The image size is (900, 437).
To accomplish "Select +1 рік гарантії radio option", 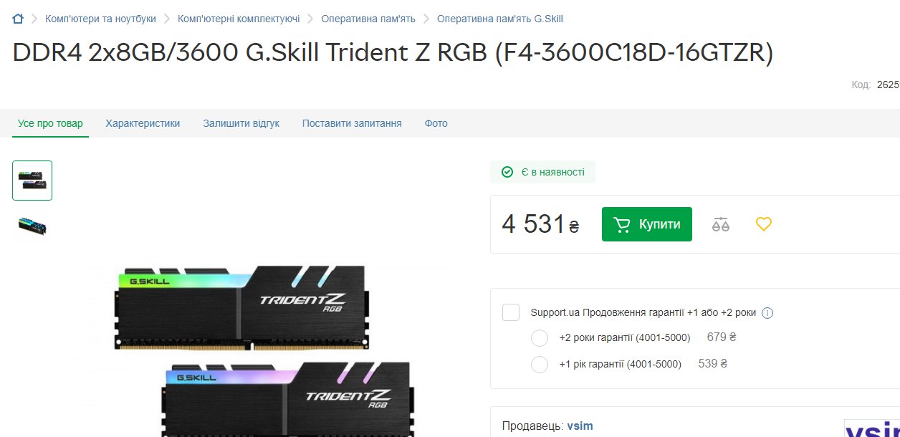I will 540,365.
